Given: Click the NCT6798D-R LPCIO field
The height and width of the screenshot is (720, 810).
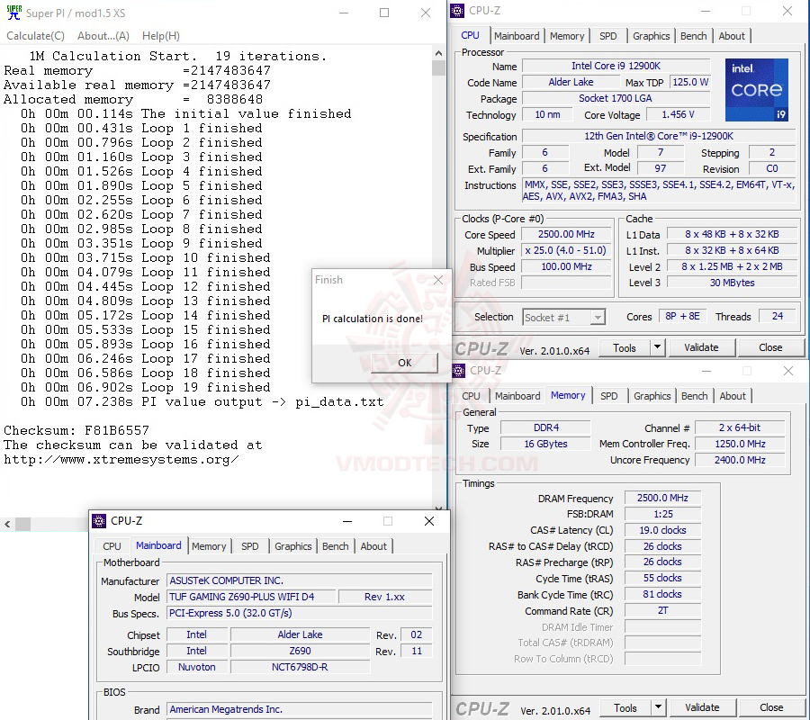Looking at the screenshot, I should coord(300,667).
